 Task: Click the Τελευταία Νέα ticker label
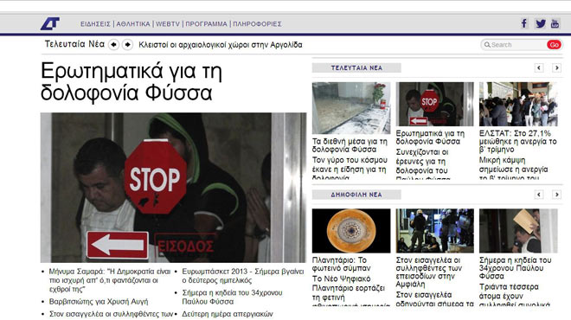pos(74,44)
